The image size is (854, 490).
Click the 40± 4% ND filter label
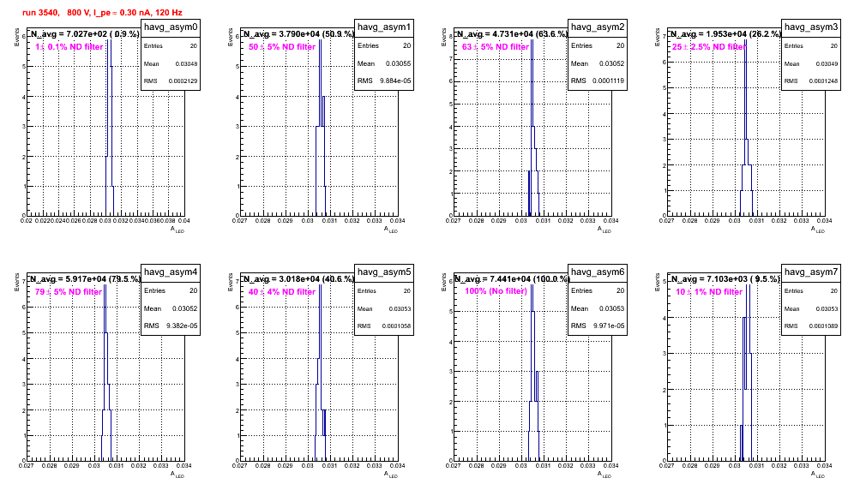(282, 292)
